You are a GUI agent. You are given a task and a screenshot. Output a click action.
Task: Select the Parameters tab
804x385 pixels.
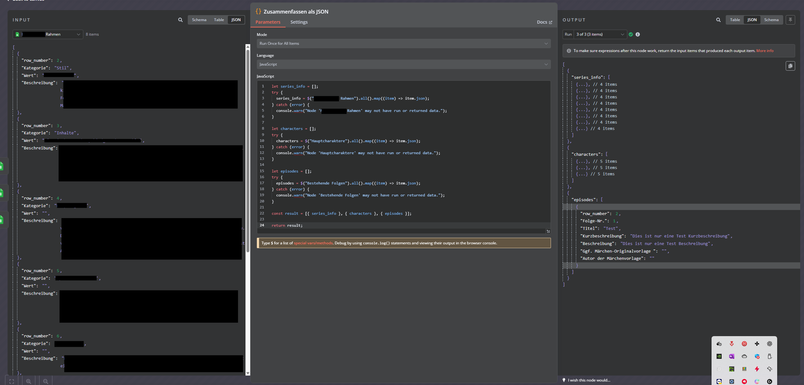coord(268,22)
